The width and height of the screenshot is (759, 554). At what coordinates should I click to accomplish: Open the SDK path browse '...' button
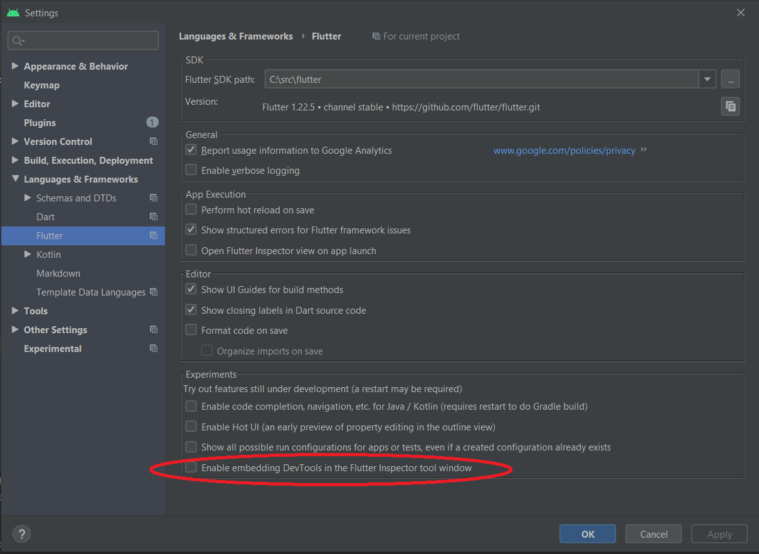[x=730, y=79]
